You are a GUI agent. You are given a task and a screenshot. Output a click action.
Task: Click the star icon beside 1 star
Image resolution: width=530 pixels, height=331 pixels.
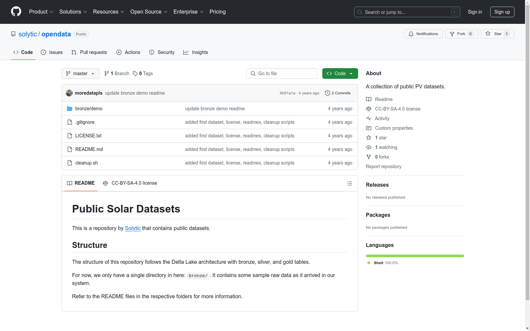[369, 138]
